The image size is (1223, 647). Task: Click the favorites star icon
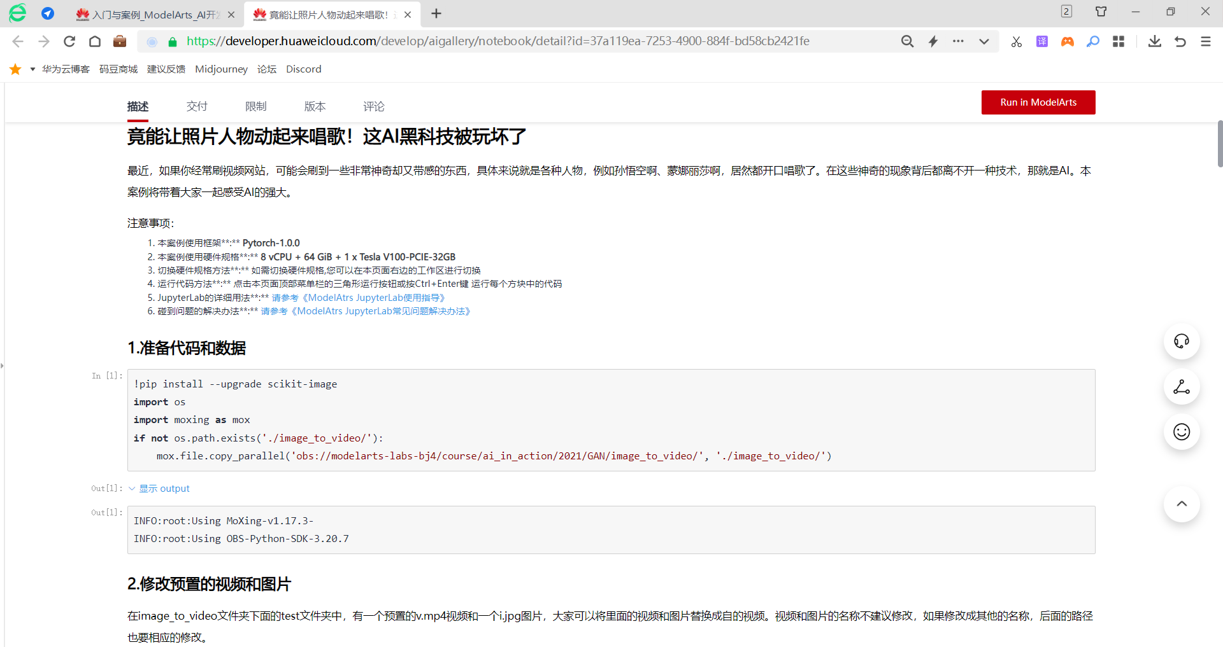(x=15, y=69)
